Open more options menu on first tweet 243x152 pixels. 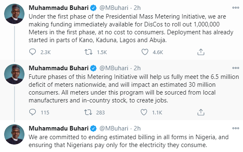236,7
